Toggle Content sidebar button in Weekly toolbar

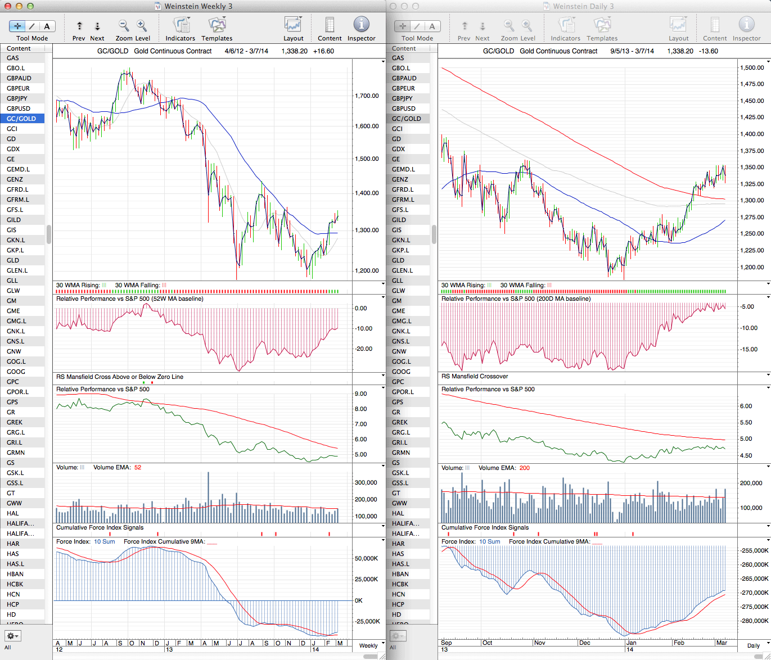coord(330,26)
